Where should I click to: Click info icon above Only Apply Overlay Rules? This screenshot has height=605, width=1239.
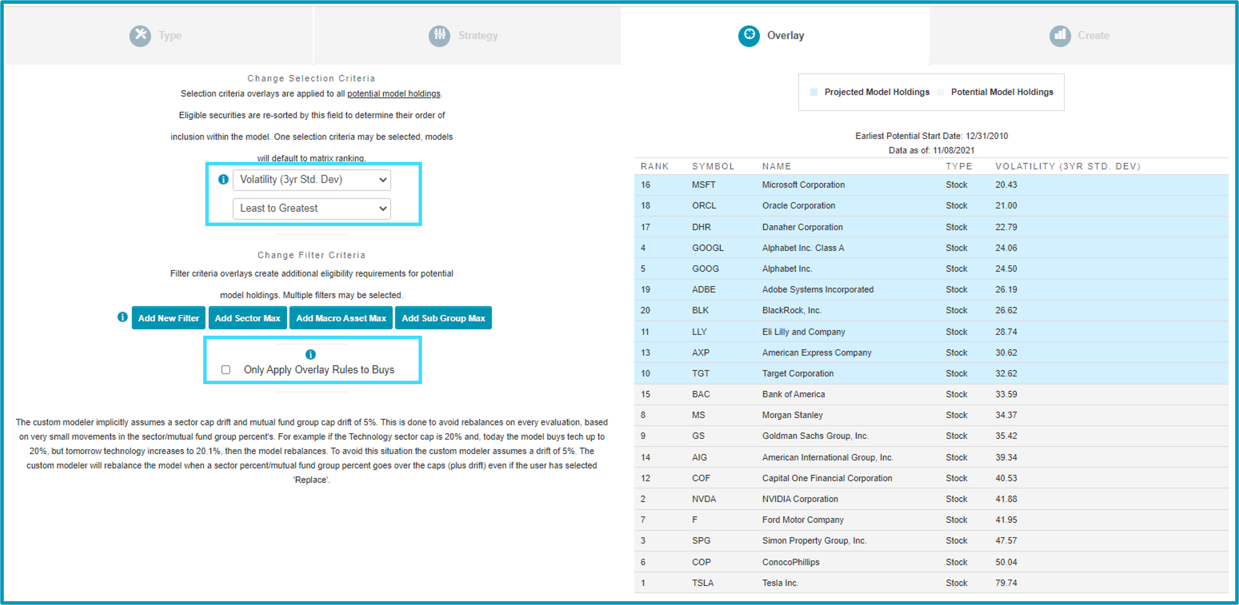coord(311,354)
